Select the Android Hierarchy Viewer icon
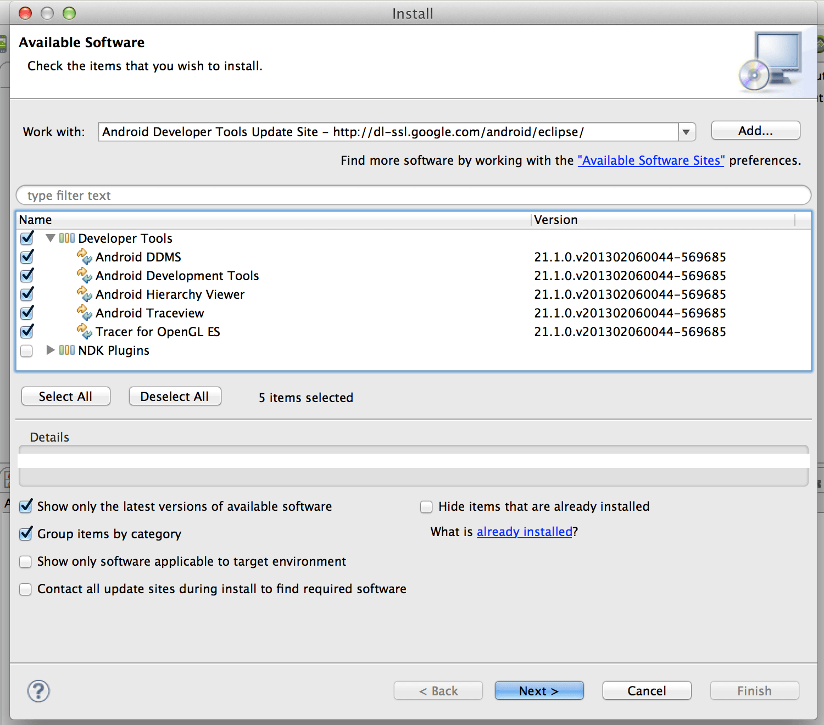This screenshot has width=824, height=725. 85,294
